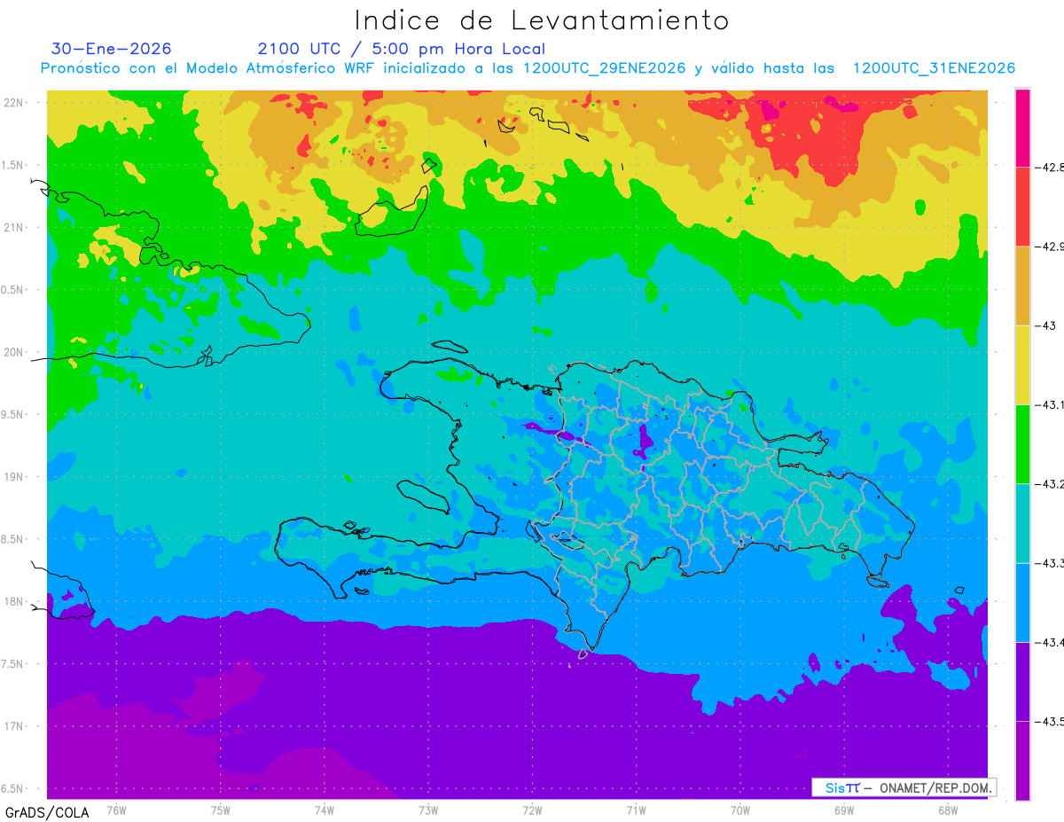This screenshot has height=822, width=1064.
Task: Click the '18N' latitude label
Action: pyautogui.click(x=14, y=601)
